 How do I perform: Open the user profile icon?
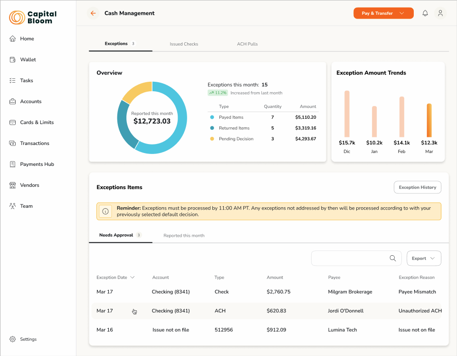[x=440, y=13]
